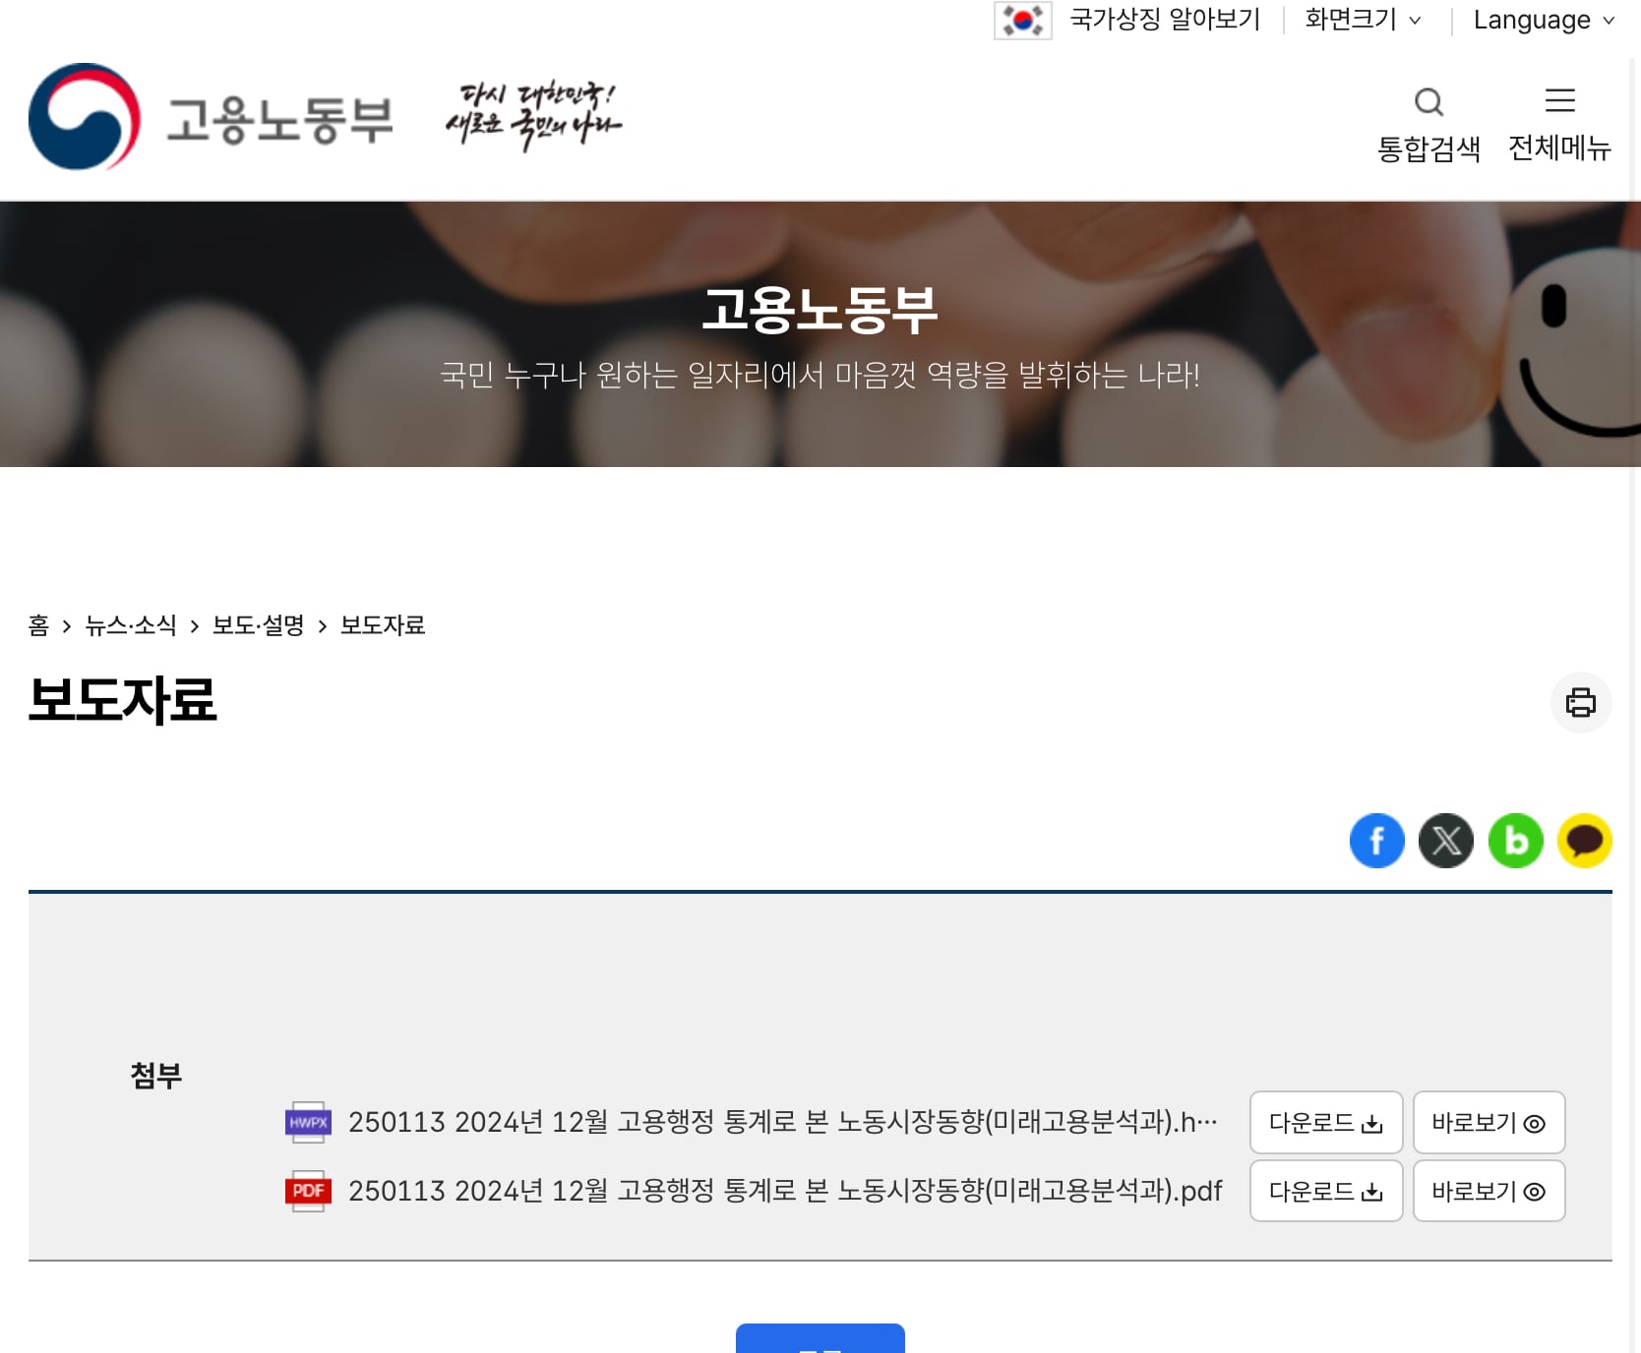Click the Ministry of Employment and Labor logo
This screenshot has width=1641, height=1353.
211,117
